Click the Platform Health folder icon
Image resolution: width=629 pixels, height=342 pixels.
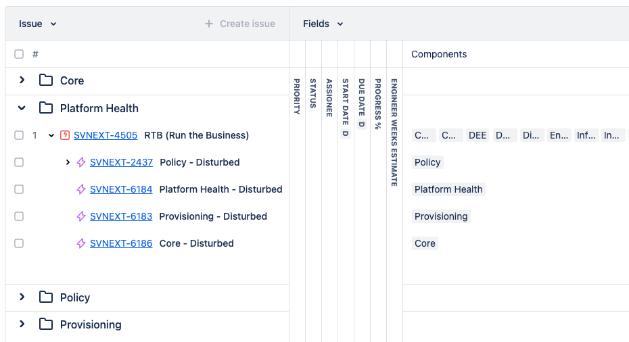pyautogui.click(x=46, y=108)
